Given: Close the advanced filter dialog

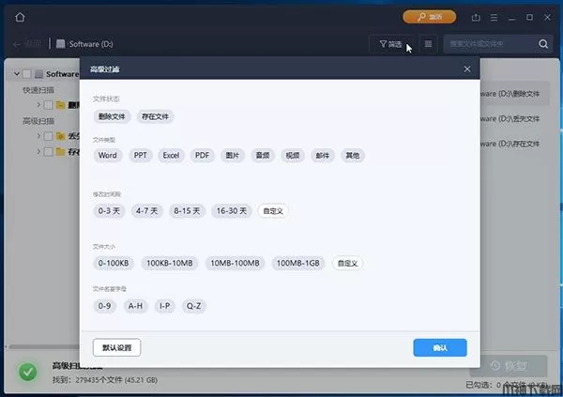Looking at the screenshot, I should pyautogui.click(x=466, y=69).
